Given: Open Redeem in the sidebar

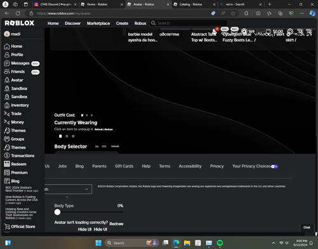Looking at the screenshot, I should pos(15,164).
